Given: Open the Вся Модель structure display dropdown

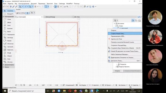Looking at the screenshot, I should click(x=83, y=85).
